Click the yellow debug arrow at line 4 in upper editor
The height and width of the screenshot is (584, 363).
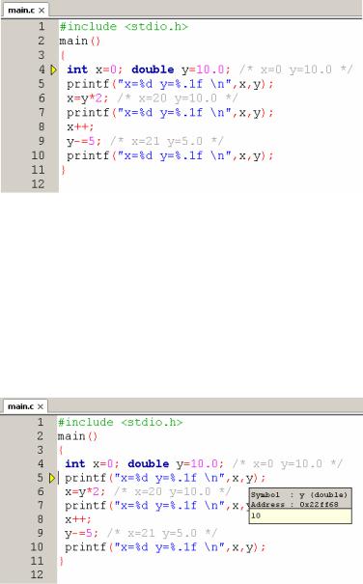click(x=54, y=70)
